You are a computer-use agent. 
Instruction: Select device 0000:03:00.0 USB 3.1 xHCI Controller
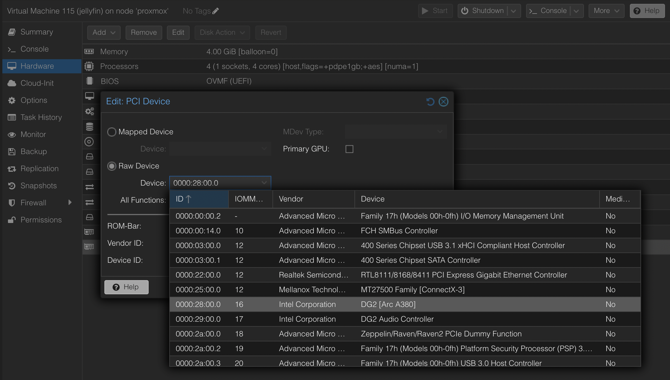tap(405, 245)
